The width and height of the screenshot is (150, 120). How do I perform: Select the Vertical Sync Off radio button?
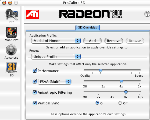pyautogui.click(x=120, y=103)
